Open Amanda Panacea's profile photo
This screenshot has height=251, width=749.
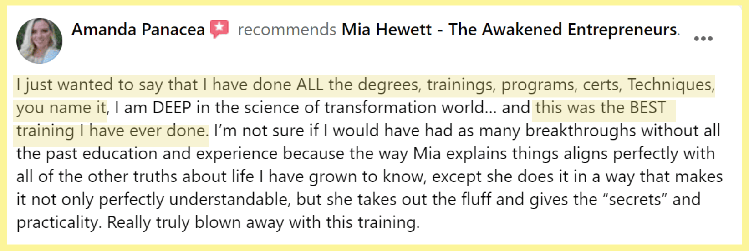pyautogui.click(x=39, y=41)
